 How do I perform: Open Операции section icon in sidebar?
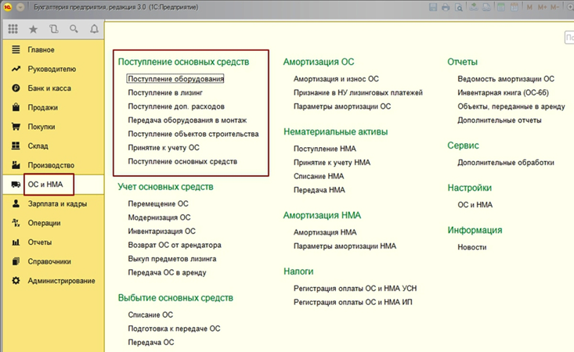[16, 223]
